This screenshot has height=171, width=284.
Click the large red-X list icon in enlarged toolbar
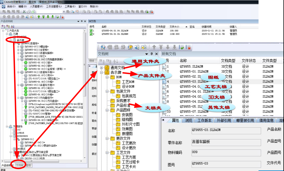point(188,47)
